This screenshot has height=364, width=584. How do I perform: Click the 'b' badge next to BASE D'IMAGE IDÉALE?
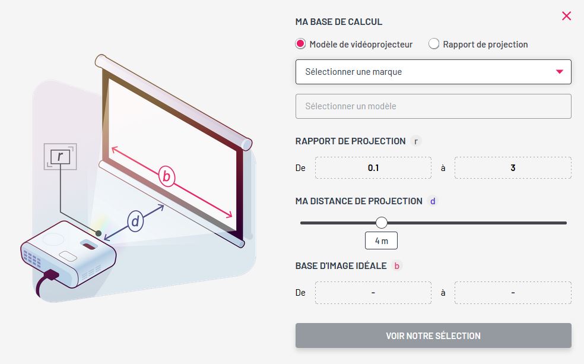(398, 265)
